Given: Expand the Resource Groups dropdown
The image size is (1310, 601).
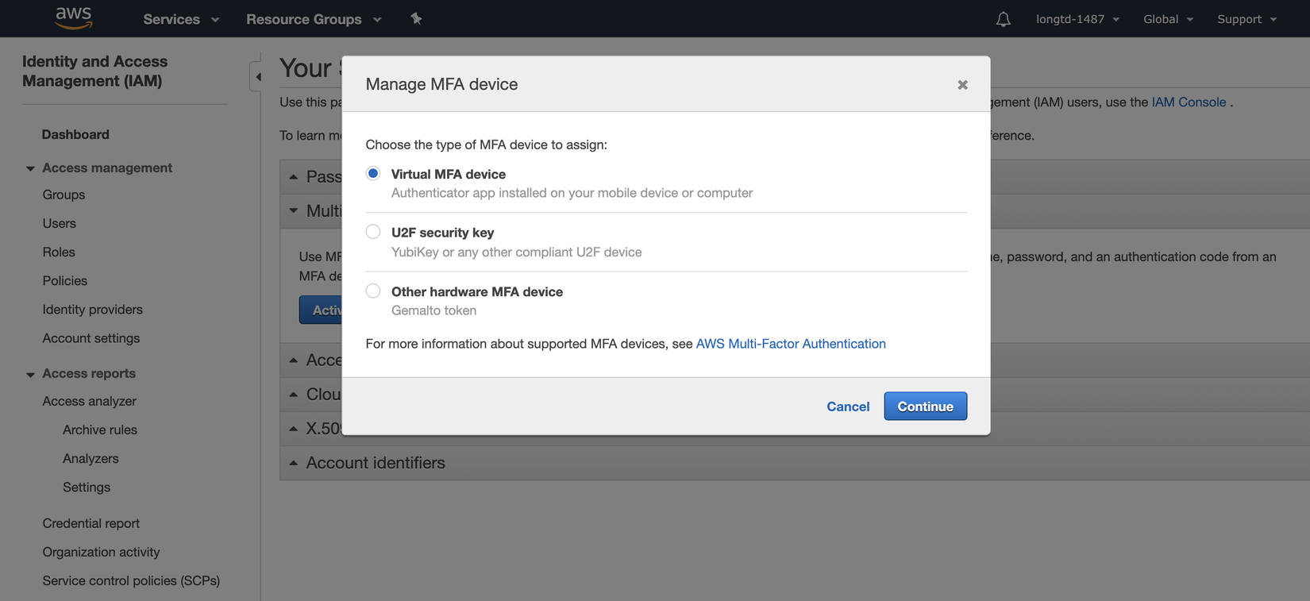Looking at the screenshot, I should coord(314,19).
